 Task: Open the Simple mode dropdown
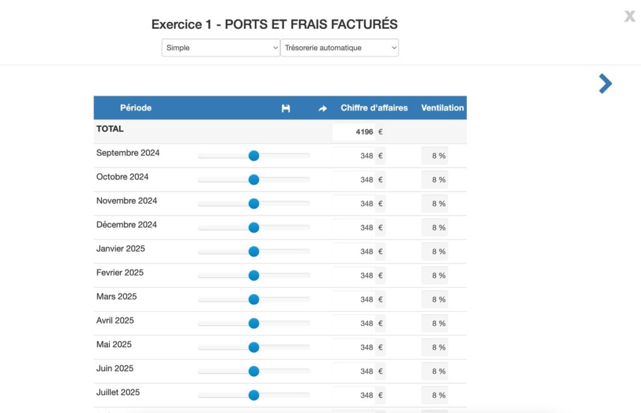(220, 48)
